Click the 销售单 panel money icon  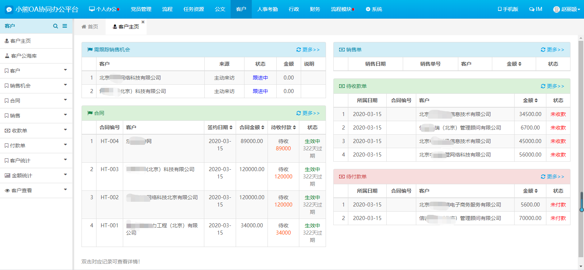coord(342,50)
